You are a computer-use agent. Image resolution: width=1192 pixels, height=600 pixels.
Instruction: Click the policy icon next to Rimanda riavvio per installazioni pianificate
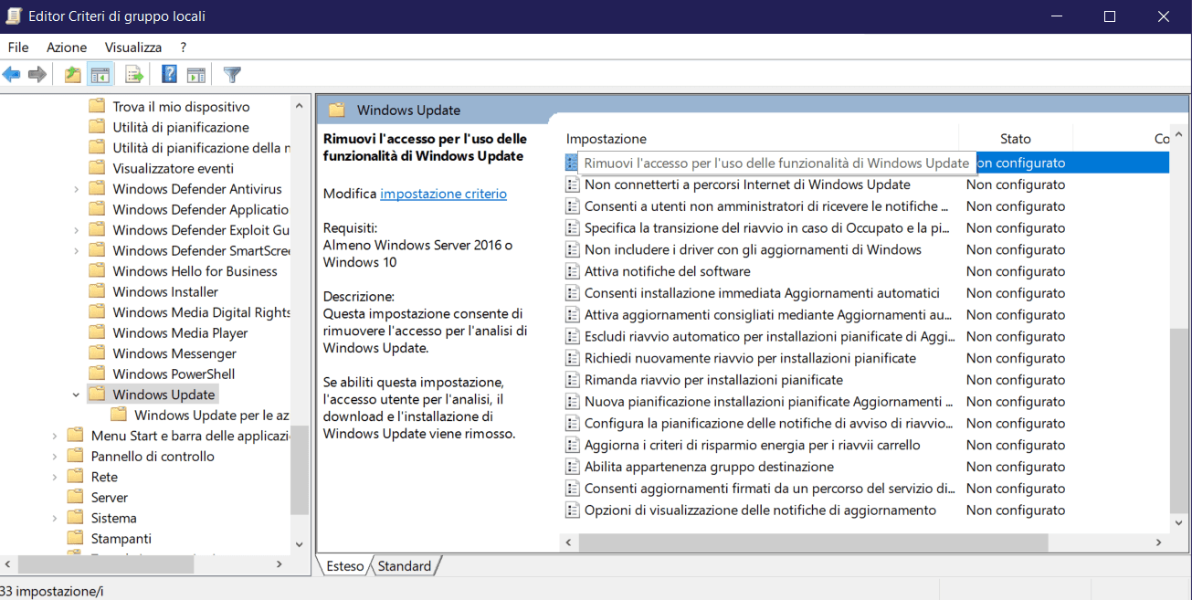[x=573, y=380]
